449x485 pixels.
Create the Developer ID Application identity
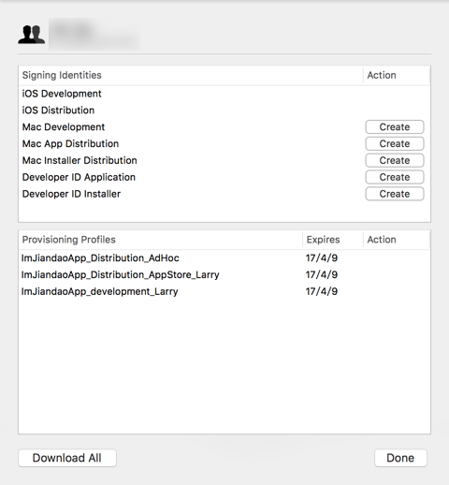pyautogui.click(x=395, y=177)
